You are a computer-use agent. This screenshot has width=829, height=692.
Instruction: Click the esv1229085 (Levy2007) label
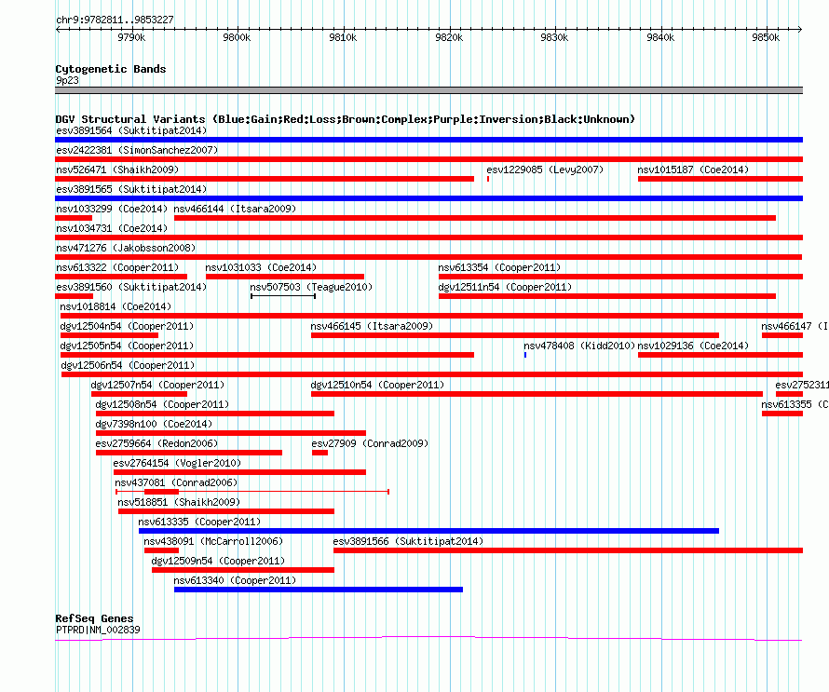coord(545,170)
